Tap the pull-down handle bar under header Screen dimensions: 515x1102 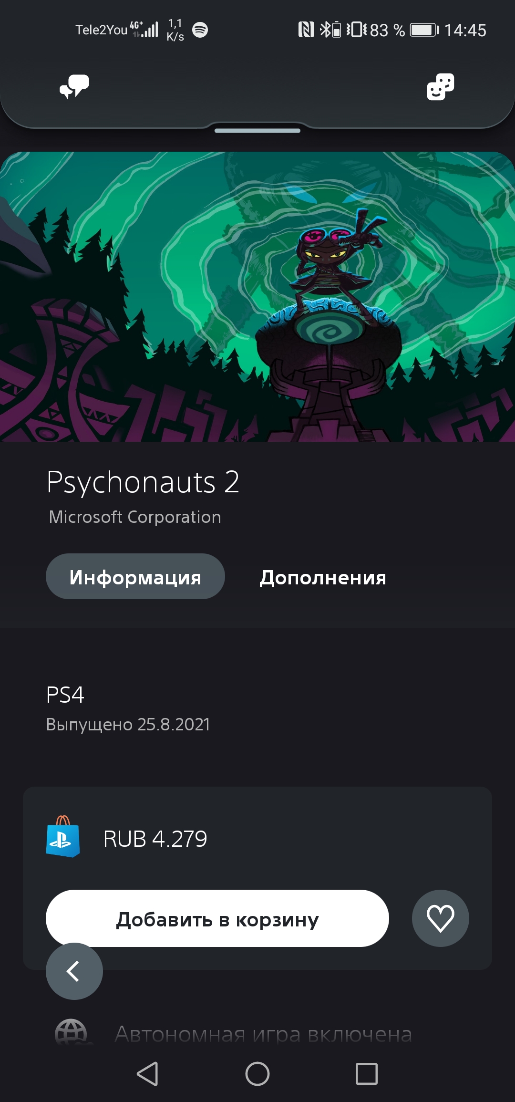(x=257, y=130)
